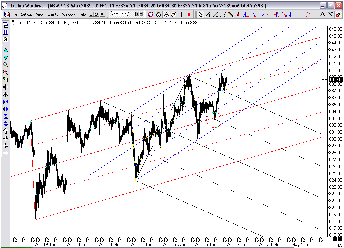Click the white right arrow in sidebar

point(6,153)
